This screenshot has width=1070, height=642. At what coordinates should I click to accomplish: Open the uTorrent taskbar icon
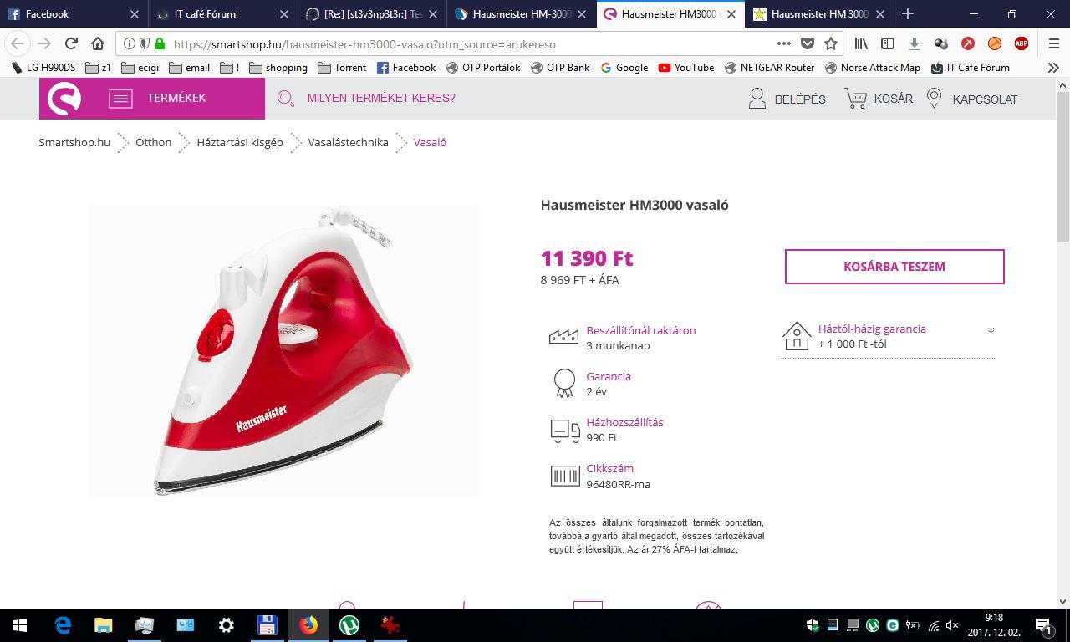click(x=349, y=625)
